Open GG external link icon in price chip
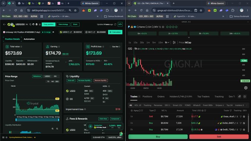Screen dimensions: 251x141 click(x=94, y=32)
